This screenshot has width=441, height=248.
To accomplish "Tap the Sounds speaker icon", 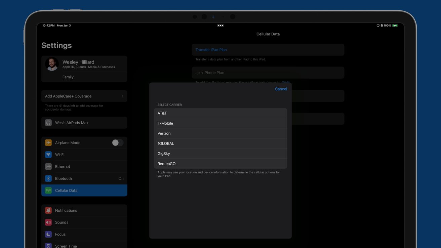I will (48, 222).
